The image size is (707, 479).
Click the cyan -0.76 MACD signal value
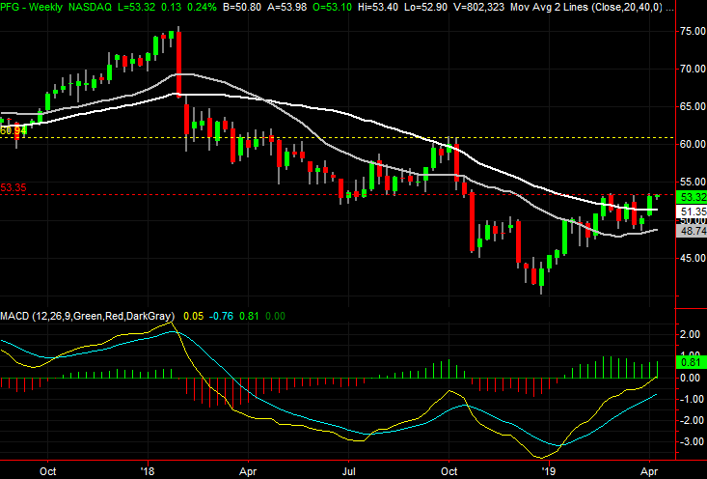(x=221, y=316)
